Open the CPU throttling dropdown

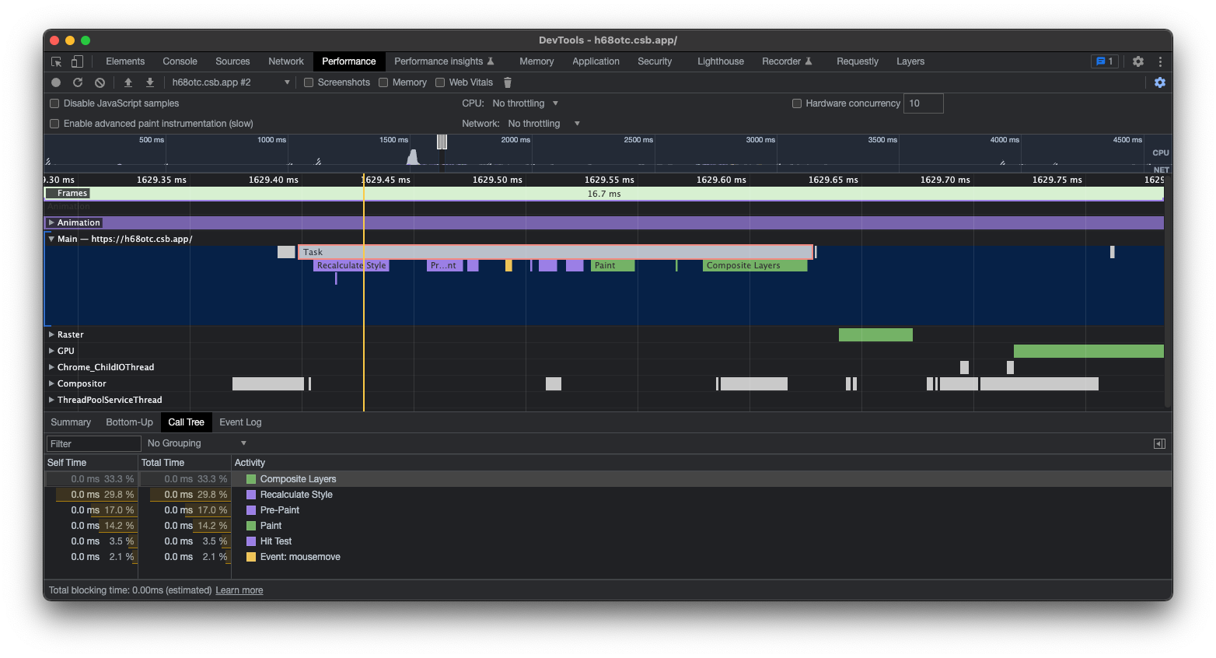tap(524, 103)
